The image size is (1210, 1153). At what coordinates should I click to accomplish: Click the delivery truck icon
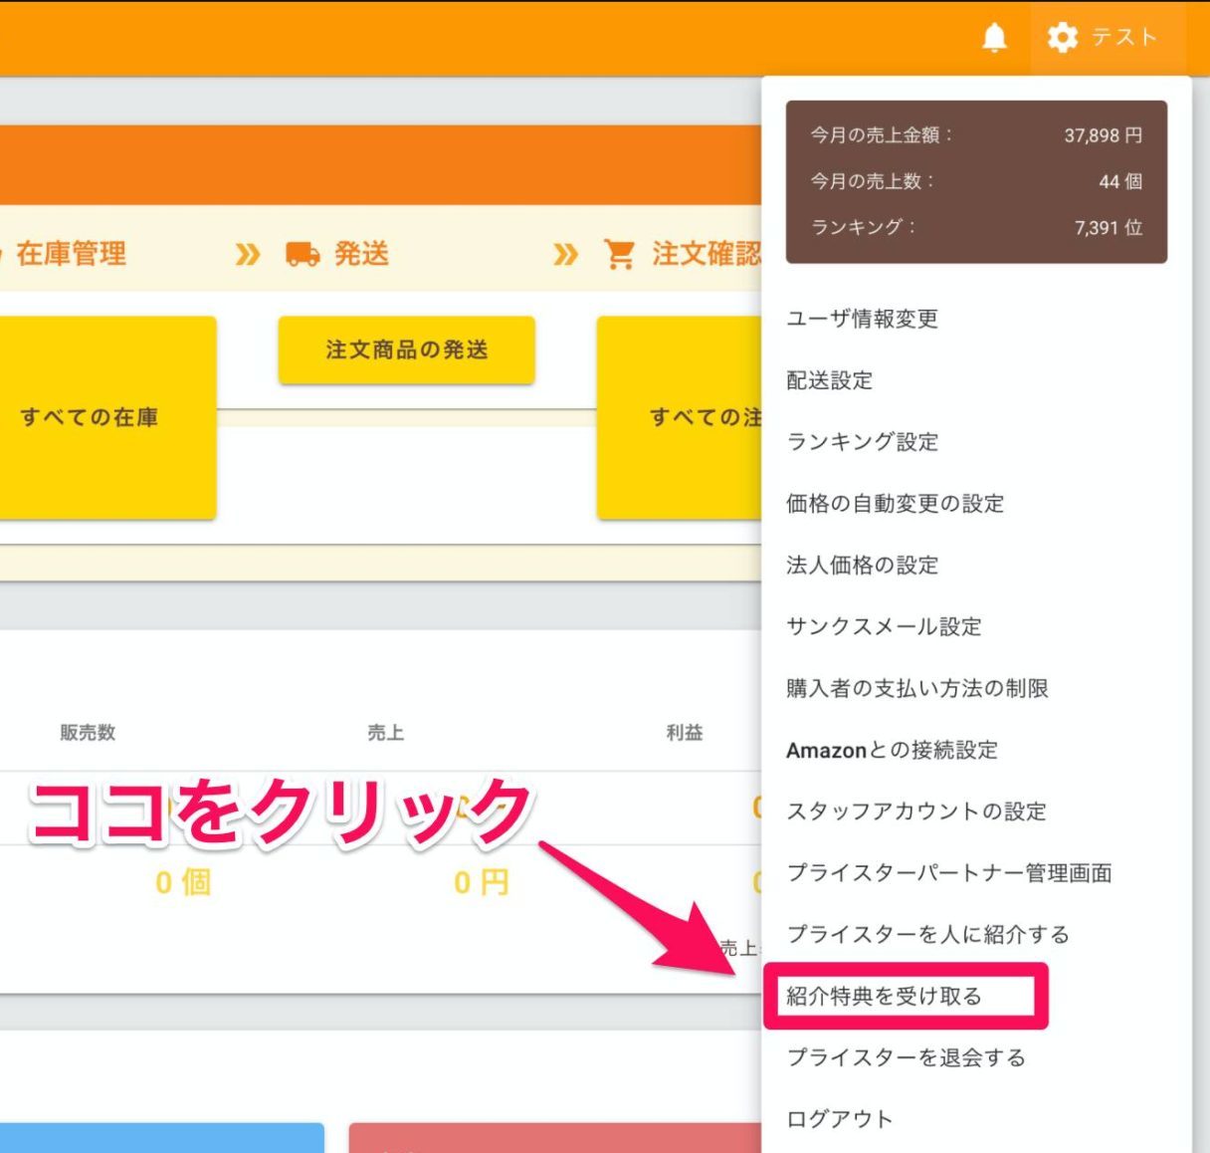point(302,254)
